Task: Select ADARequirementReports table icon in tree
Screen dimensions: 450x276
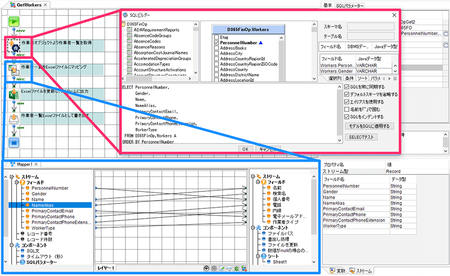Action: click(x=129, y=30)
